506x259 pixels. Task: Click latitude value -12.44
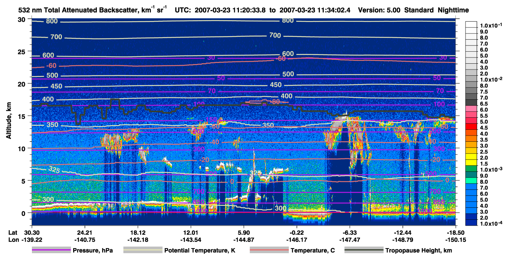pos(402,232)
